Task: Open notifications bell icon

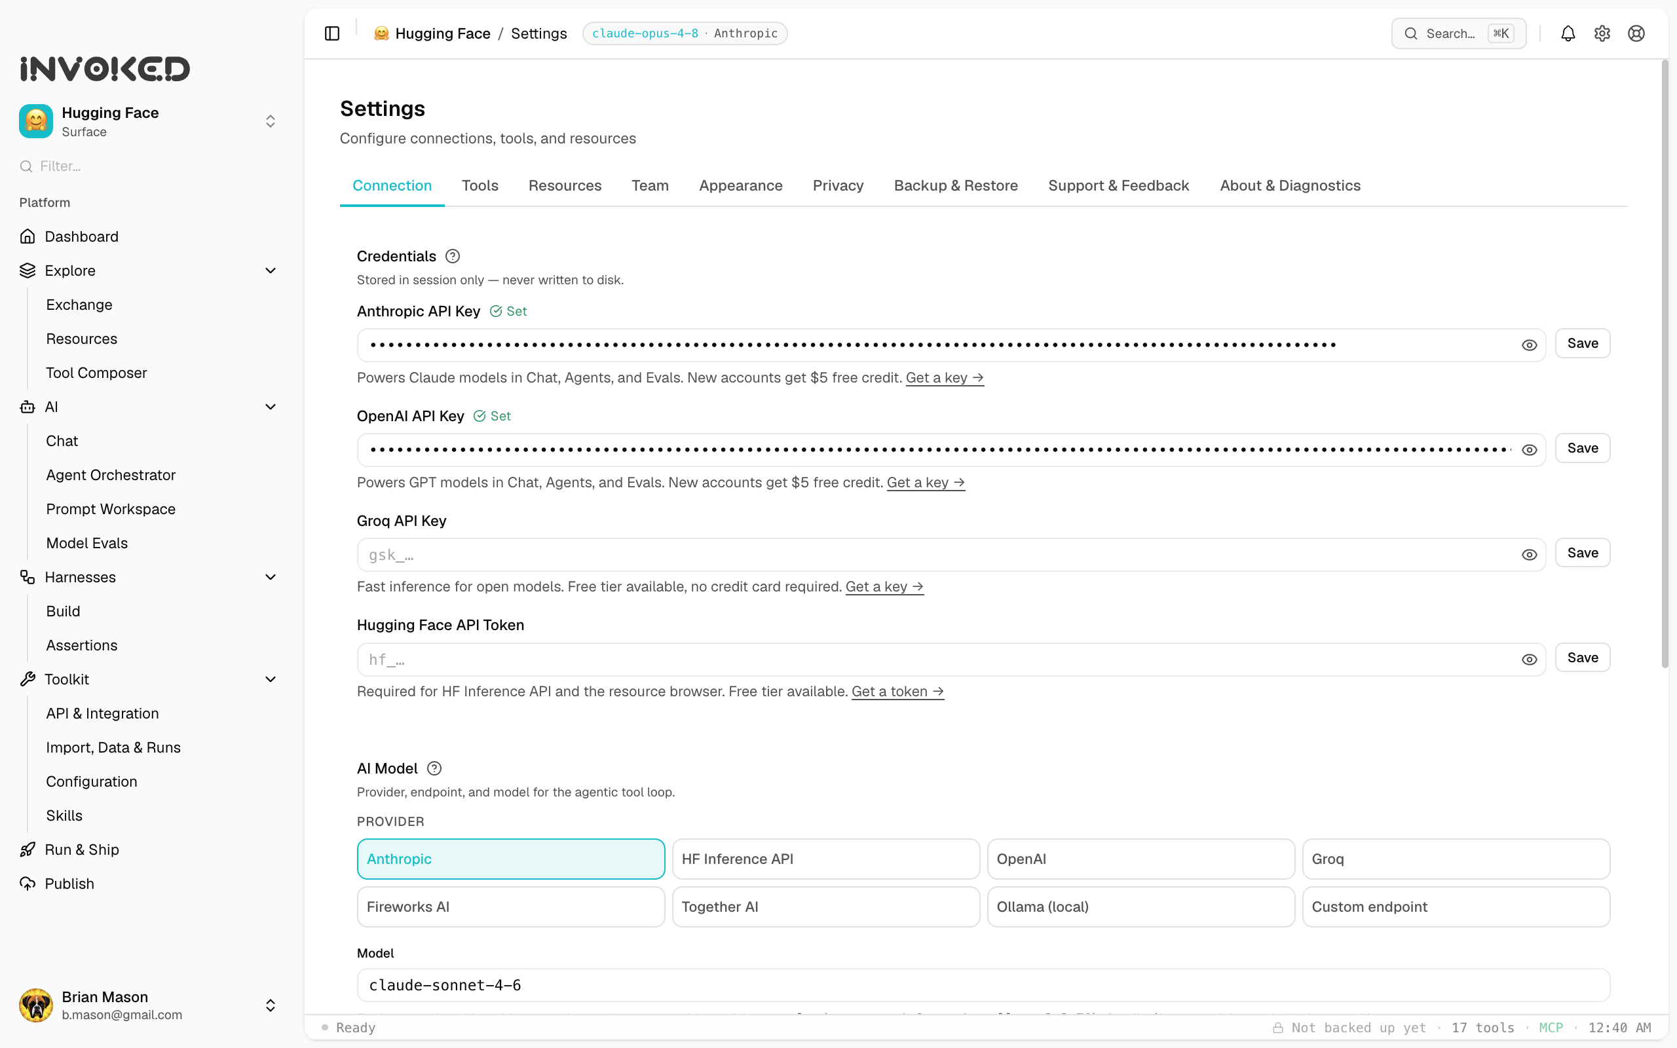Action: tap(1568, 33)
